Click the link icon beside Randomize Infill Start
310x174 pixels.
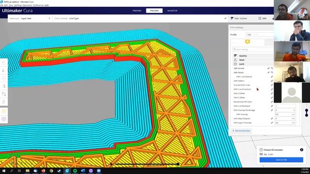(x=272, y=102)
